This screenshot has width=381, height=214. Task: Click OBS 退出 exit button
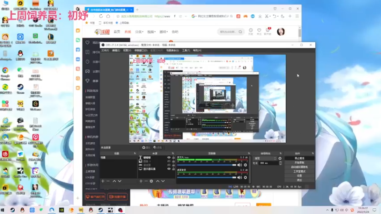[300, 180]
